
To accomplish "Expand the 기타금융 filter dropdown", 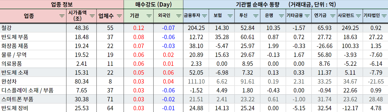I will tap(307, 16).
